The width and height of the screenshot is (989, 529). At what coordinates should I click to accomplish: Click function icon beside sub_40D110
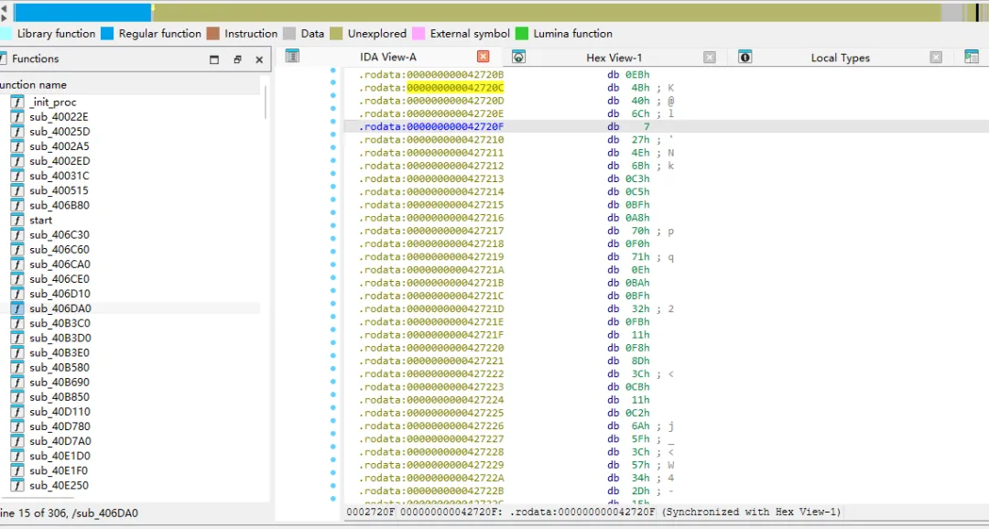tap(17, 412)
